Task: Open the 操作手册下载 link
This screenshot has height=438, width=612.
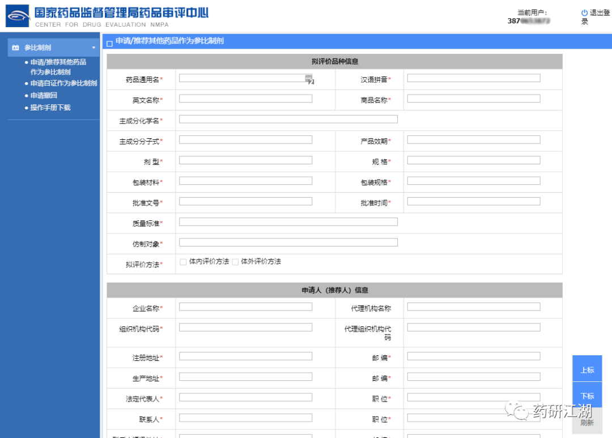Action: pyautogui.click(x=50, y=107)
